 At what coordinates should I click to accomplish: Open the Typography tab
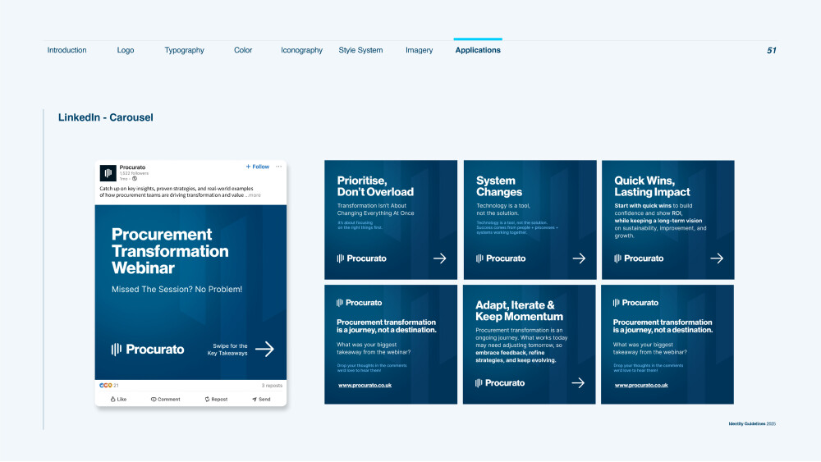[x=184, y=50]
